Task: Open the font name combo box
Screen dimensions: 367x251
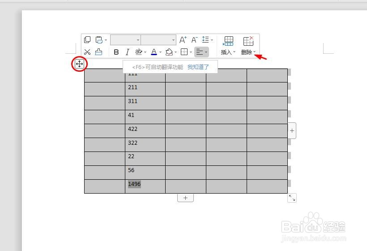Action: (125, 40)
